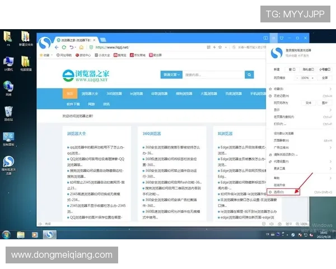The image size is (336, 269).
Task: Click the 360浏览器 section heading
Action: [152, 133]
